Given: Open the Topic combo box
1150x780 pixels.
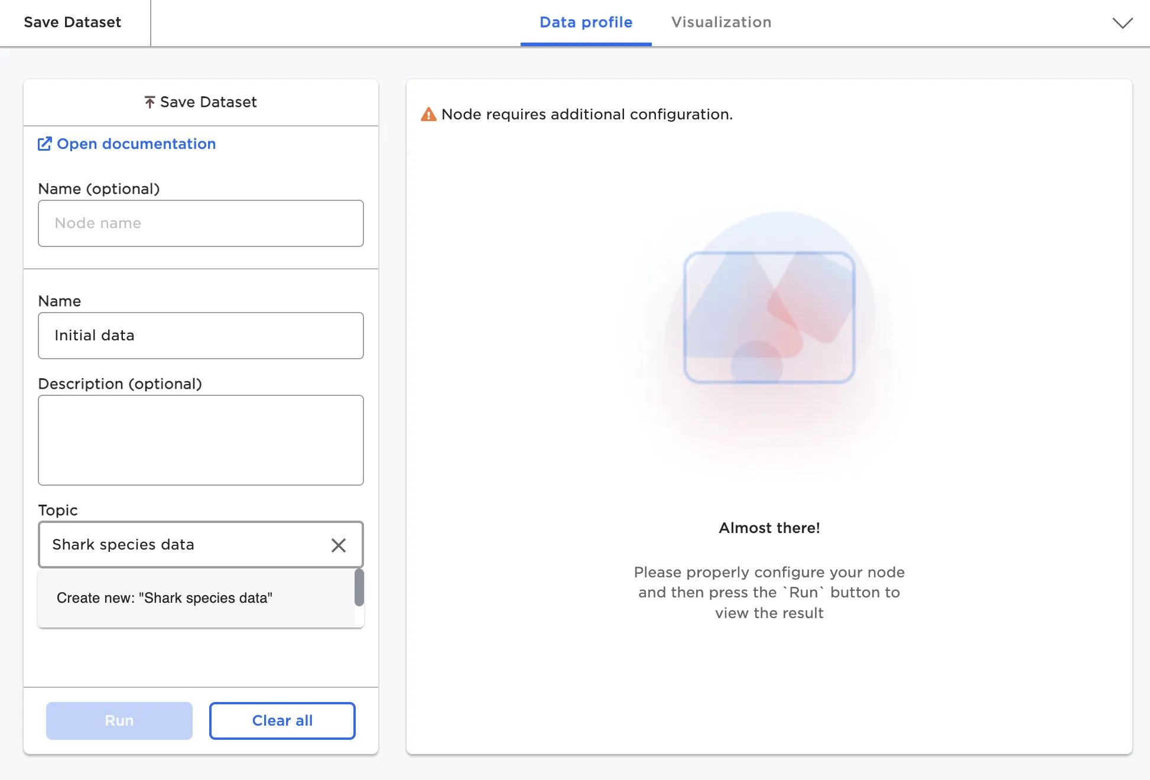Looking at the screenshot, I should tap(183, 545).
